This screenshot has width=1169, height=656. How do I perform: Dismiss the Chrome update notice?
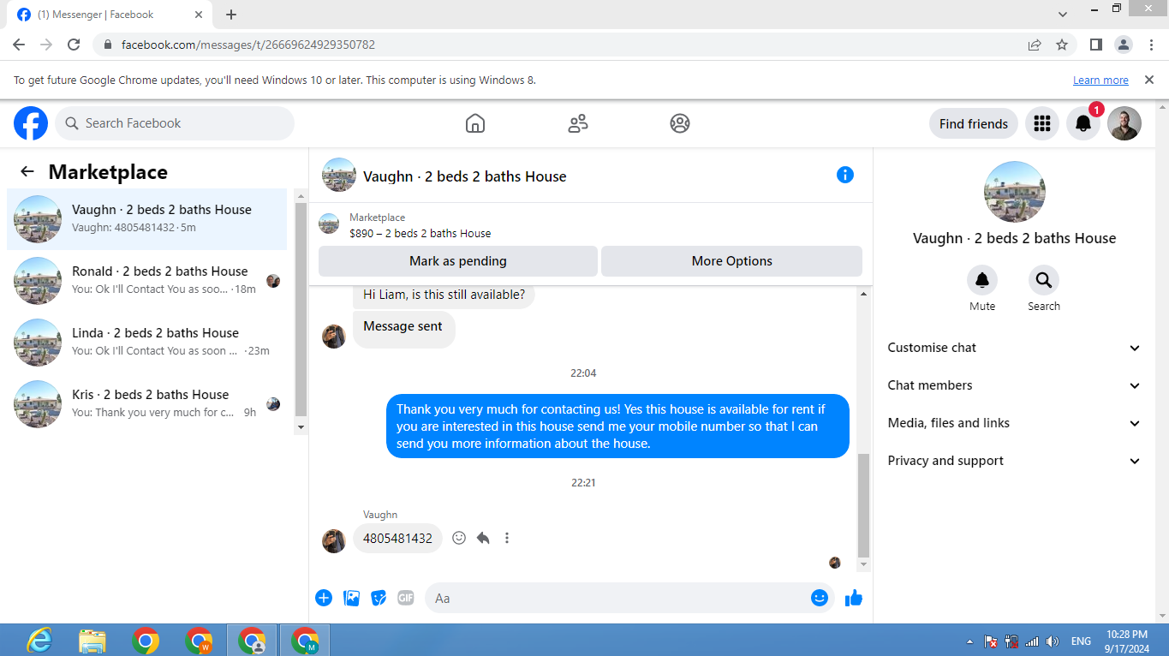(x=1149, y=80)
